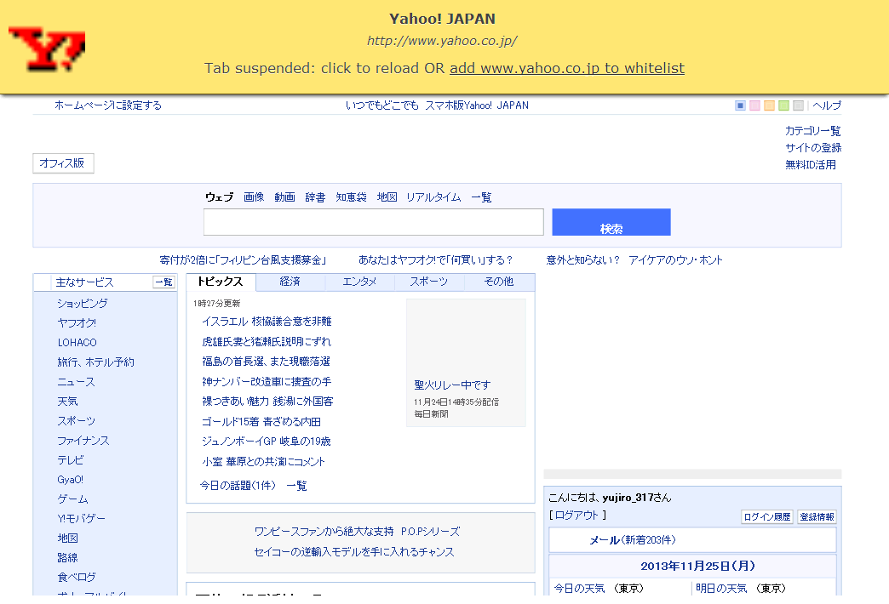This screenshot has width=889, height=604.
Task: Open 地図 in the left services list
Action: [x=67, y=538]
